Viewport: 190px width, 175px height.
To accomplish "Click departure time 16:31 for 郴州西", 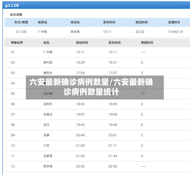I will click(x=112, y=62).
